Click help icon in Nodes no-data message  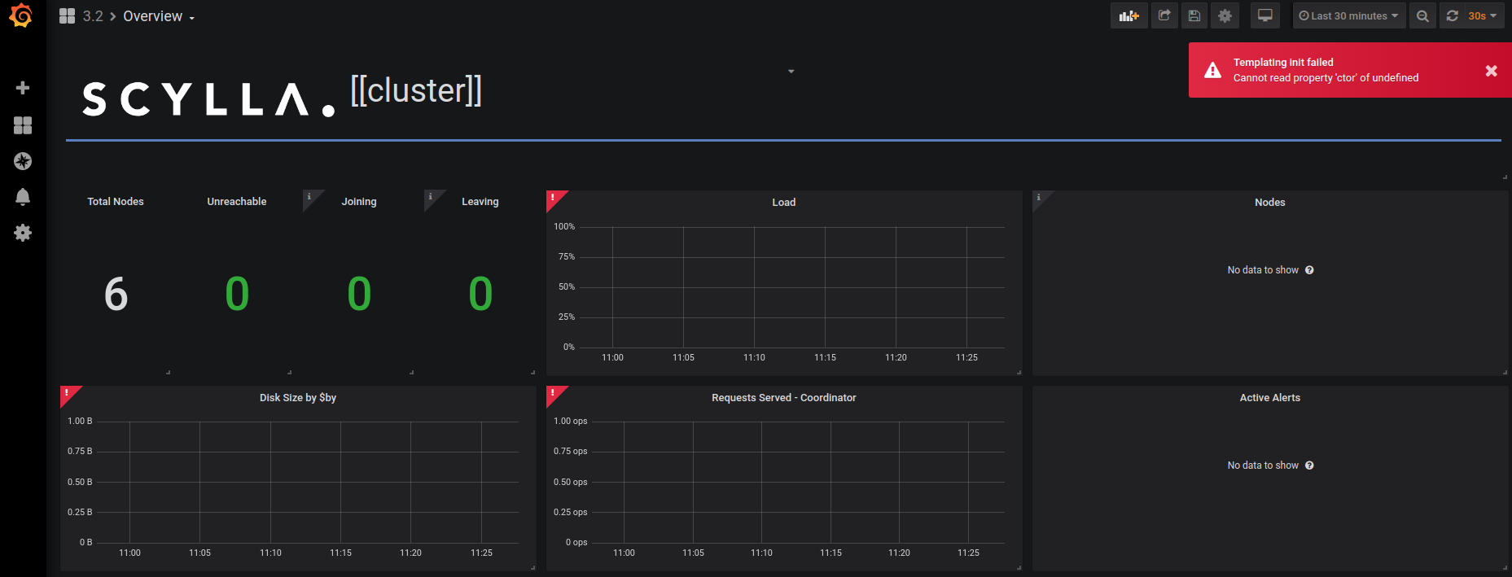[1309, 270]
